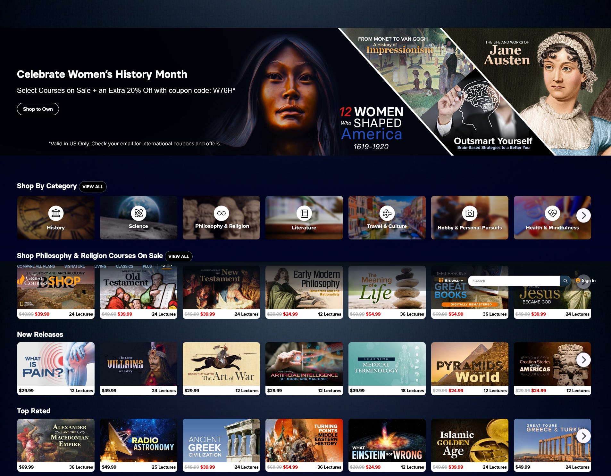
Task: Open the New Testament course thumbnail
Action: (221, 287)
